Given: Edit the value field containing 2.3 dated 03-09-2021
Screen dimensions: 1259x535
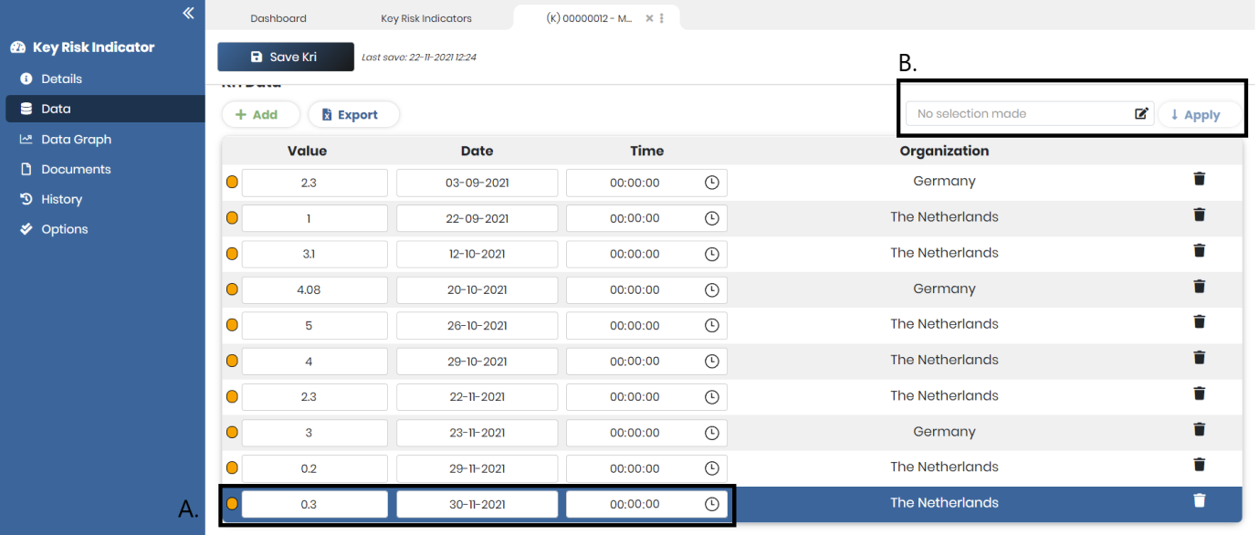Looking at the screenshot, I should [314, 183].
